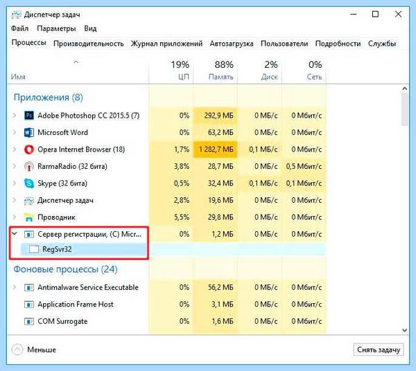Click the 1 282,7 МБ memory value
The image size is (416, 371).
(216, 150)
